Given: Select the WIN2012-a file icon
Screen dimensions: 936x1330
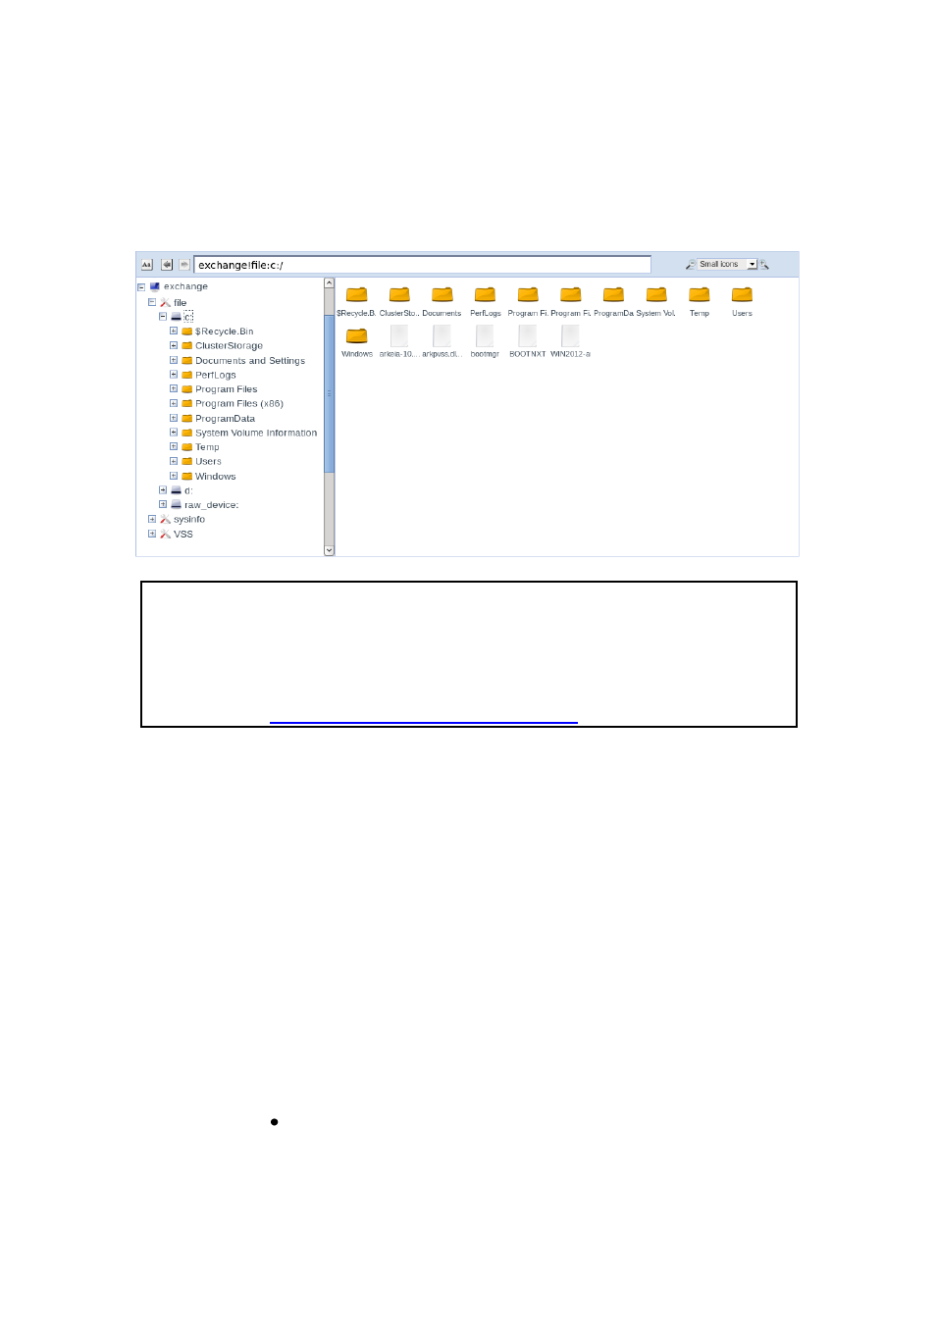Looking at the screenshot, I should [570, 336].
